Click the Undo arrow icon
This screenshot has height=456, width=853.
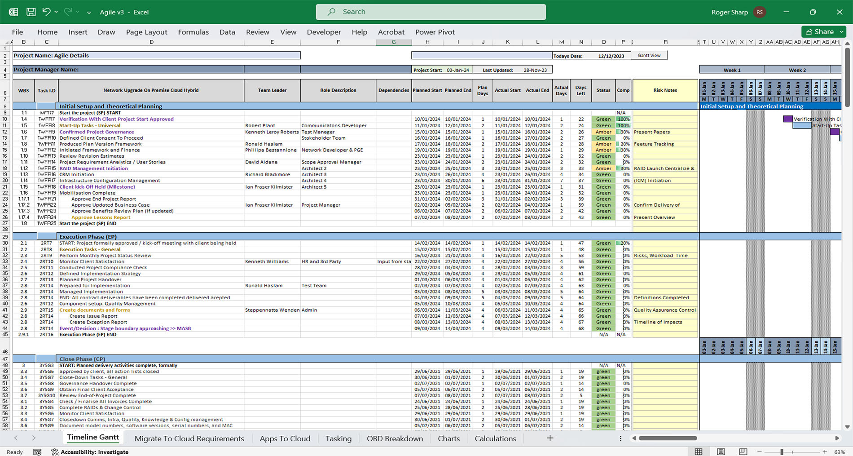click(x=46, y=12)
